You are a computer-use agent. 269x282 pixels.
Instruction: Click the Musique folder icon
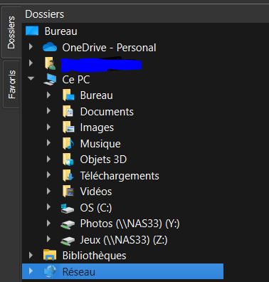click(68, 143)
